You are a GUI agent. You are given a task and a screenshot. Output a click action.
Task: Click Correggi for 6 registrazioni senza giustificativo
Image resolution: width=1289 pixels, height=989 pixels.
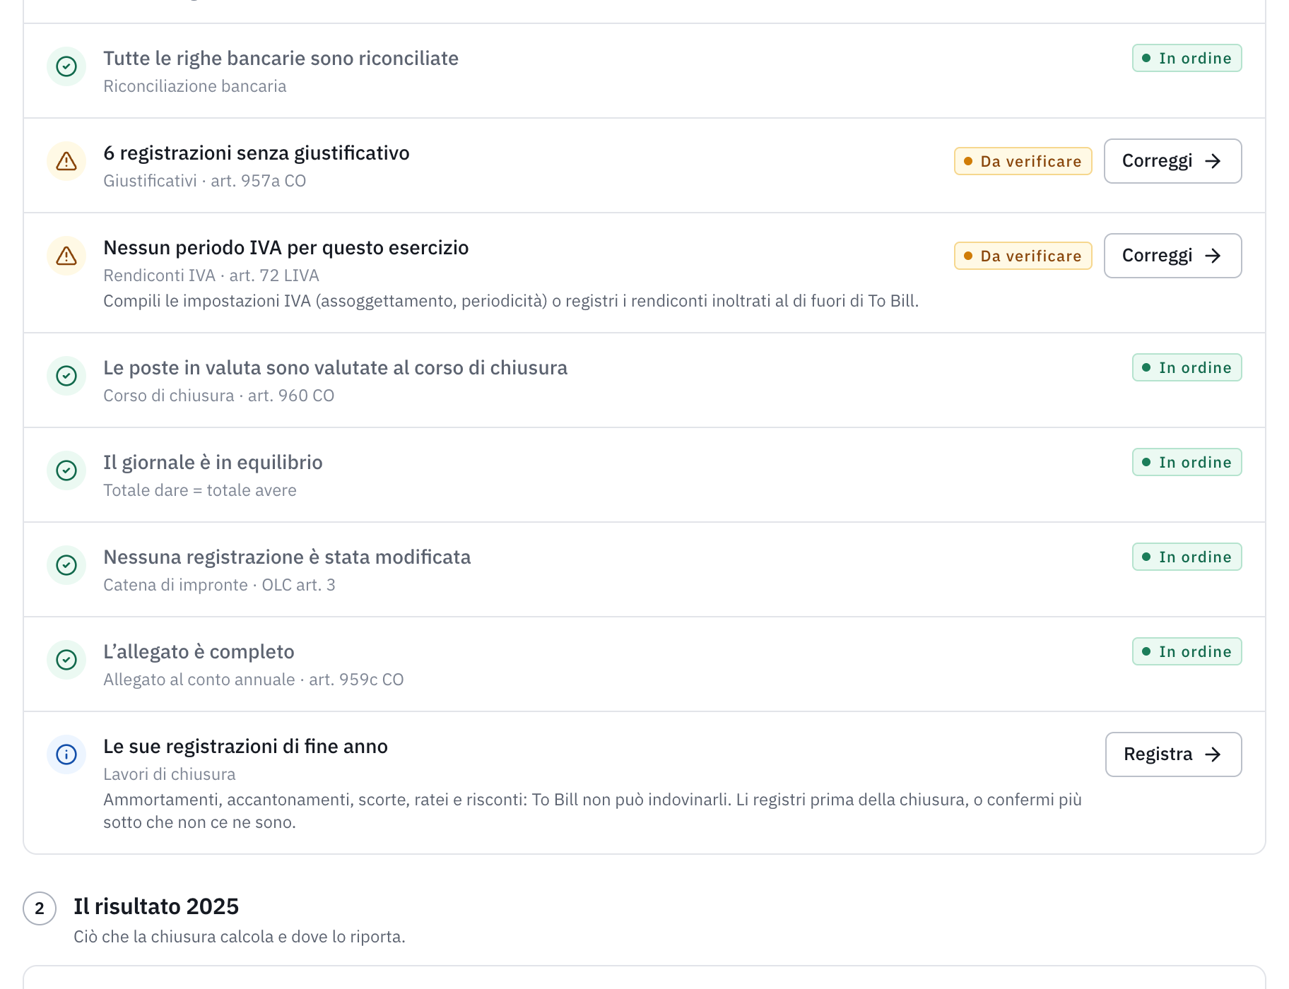point(1172,161)
